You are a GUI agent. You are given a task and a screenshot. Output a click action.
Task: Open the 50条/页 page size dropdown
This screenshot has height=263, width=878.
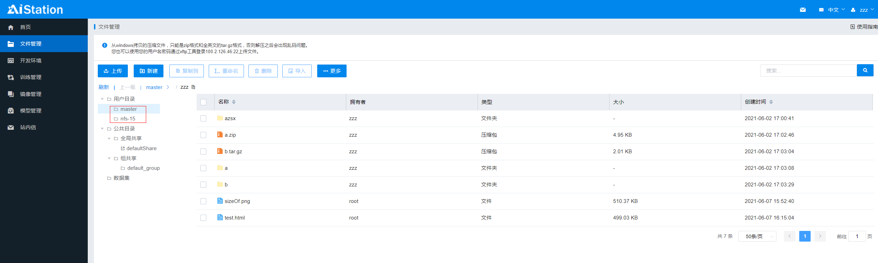757,236
